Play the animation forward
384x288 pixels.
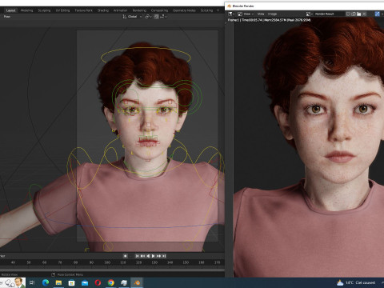pyautogui.click(x=153, y=256)
